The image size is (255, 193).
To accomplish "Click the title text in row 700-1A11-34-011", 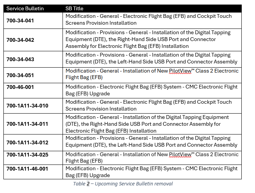I will click(x=147, y=124).
